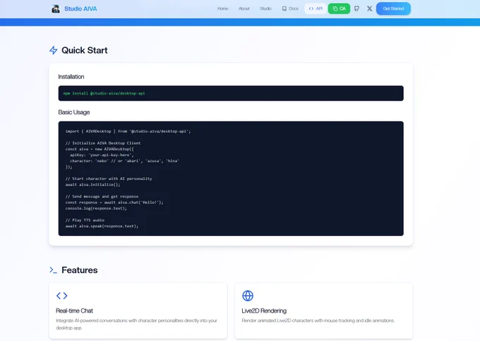
Task: Click the npm install command code block
Action: click(231, 93)
